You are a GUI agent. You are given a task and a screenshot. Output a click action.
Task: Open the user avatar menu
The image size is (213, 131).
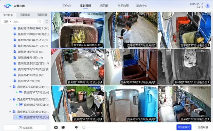pyautogui.click(x=208, y=6)
